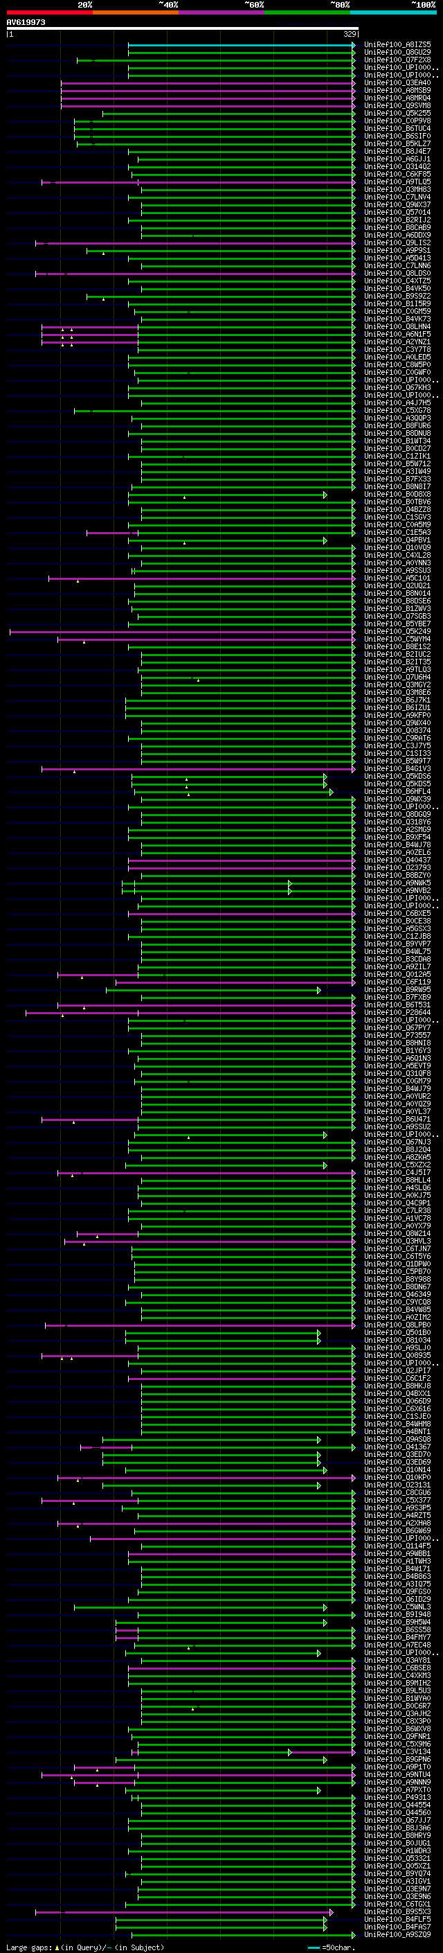The height and width of the screenshot is (1953, 443).
Task: Select the query ID AV619973
Action: pyautogui.click(x=26, y=23)
